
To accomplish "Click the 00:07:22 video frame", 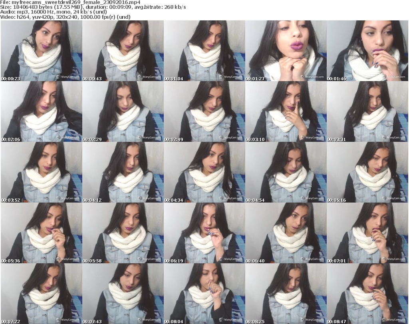I will click(x=42, y=294).
